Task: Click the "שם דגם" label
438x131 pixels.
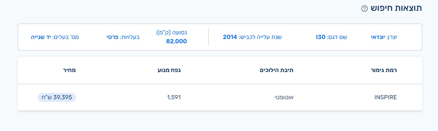Action: 337,37
